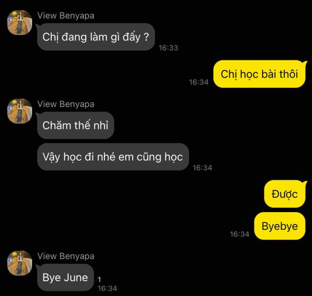Tap the timestamp left of 'Byebye'

(x=240, y=234)
